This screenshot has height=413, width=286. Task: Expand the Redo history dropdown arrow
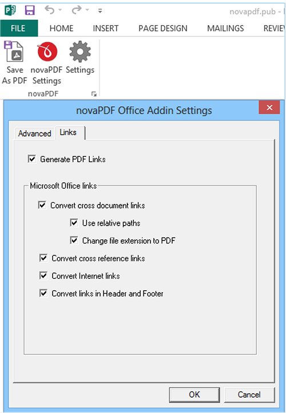(87, 10)
